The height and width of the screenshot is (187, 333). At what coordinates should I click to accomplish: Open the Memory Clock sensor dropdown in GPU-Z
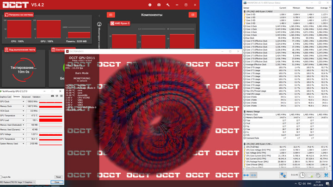point(24,106)
